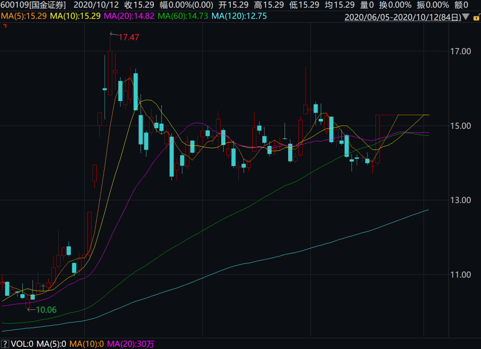The width and height of the screenshot is (481, 349).
Task: Open the date range dropdown triangle
Action: tap(466, 17)
